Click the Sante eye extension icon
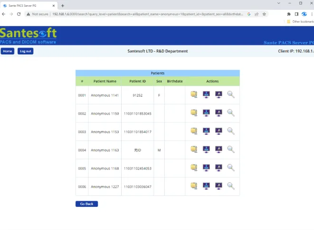This screenshot has height=230, width=314. [304, 14]
